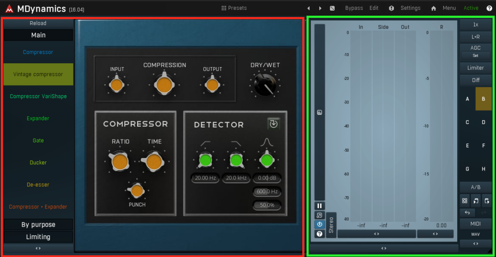Toggle the Diff button
This screenshot has width=496, height=257.
pos(476,80)
